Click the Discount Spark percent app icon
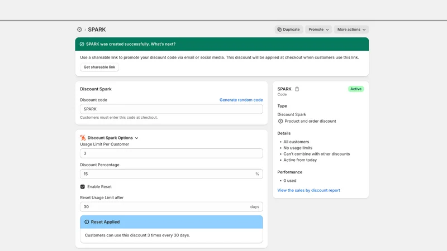Image resolution: width=447 pixels, height=251 pixels. [x=83, y=138]
